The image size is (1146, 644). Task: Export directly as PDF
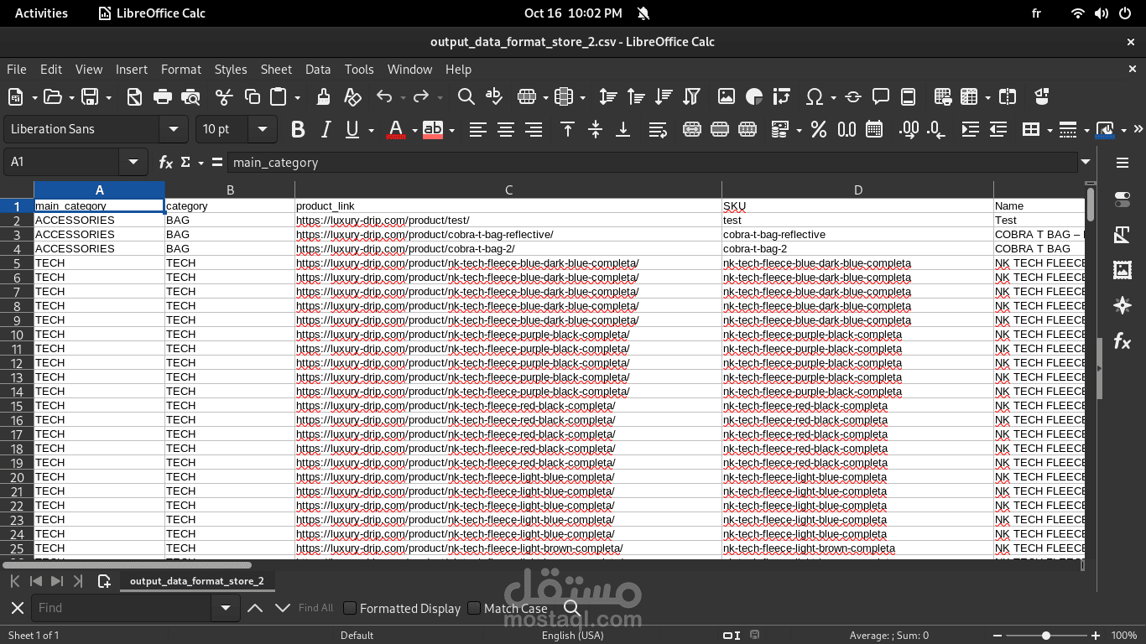point(134,97)
